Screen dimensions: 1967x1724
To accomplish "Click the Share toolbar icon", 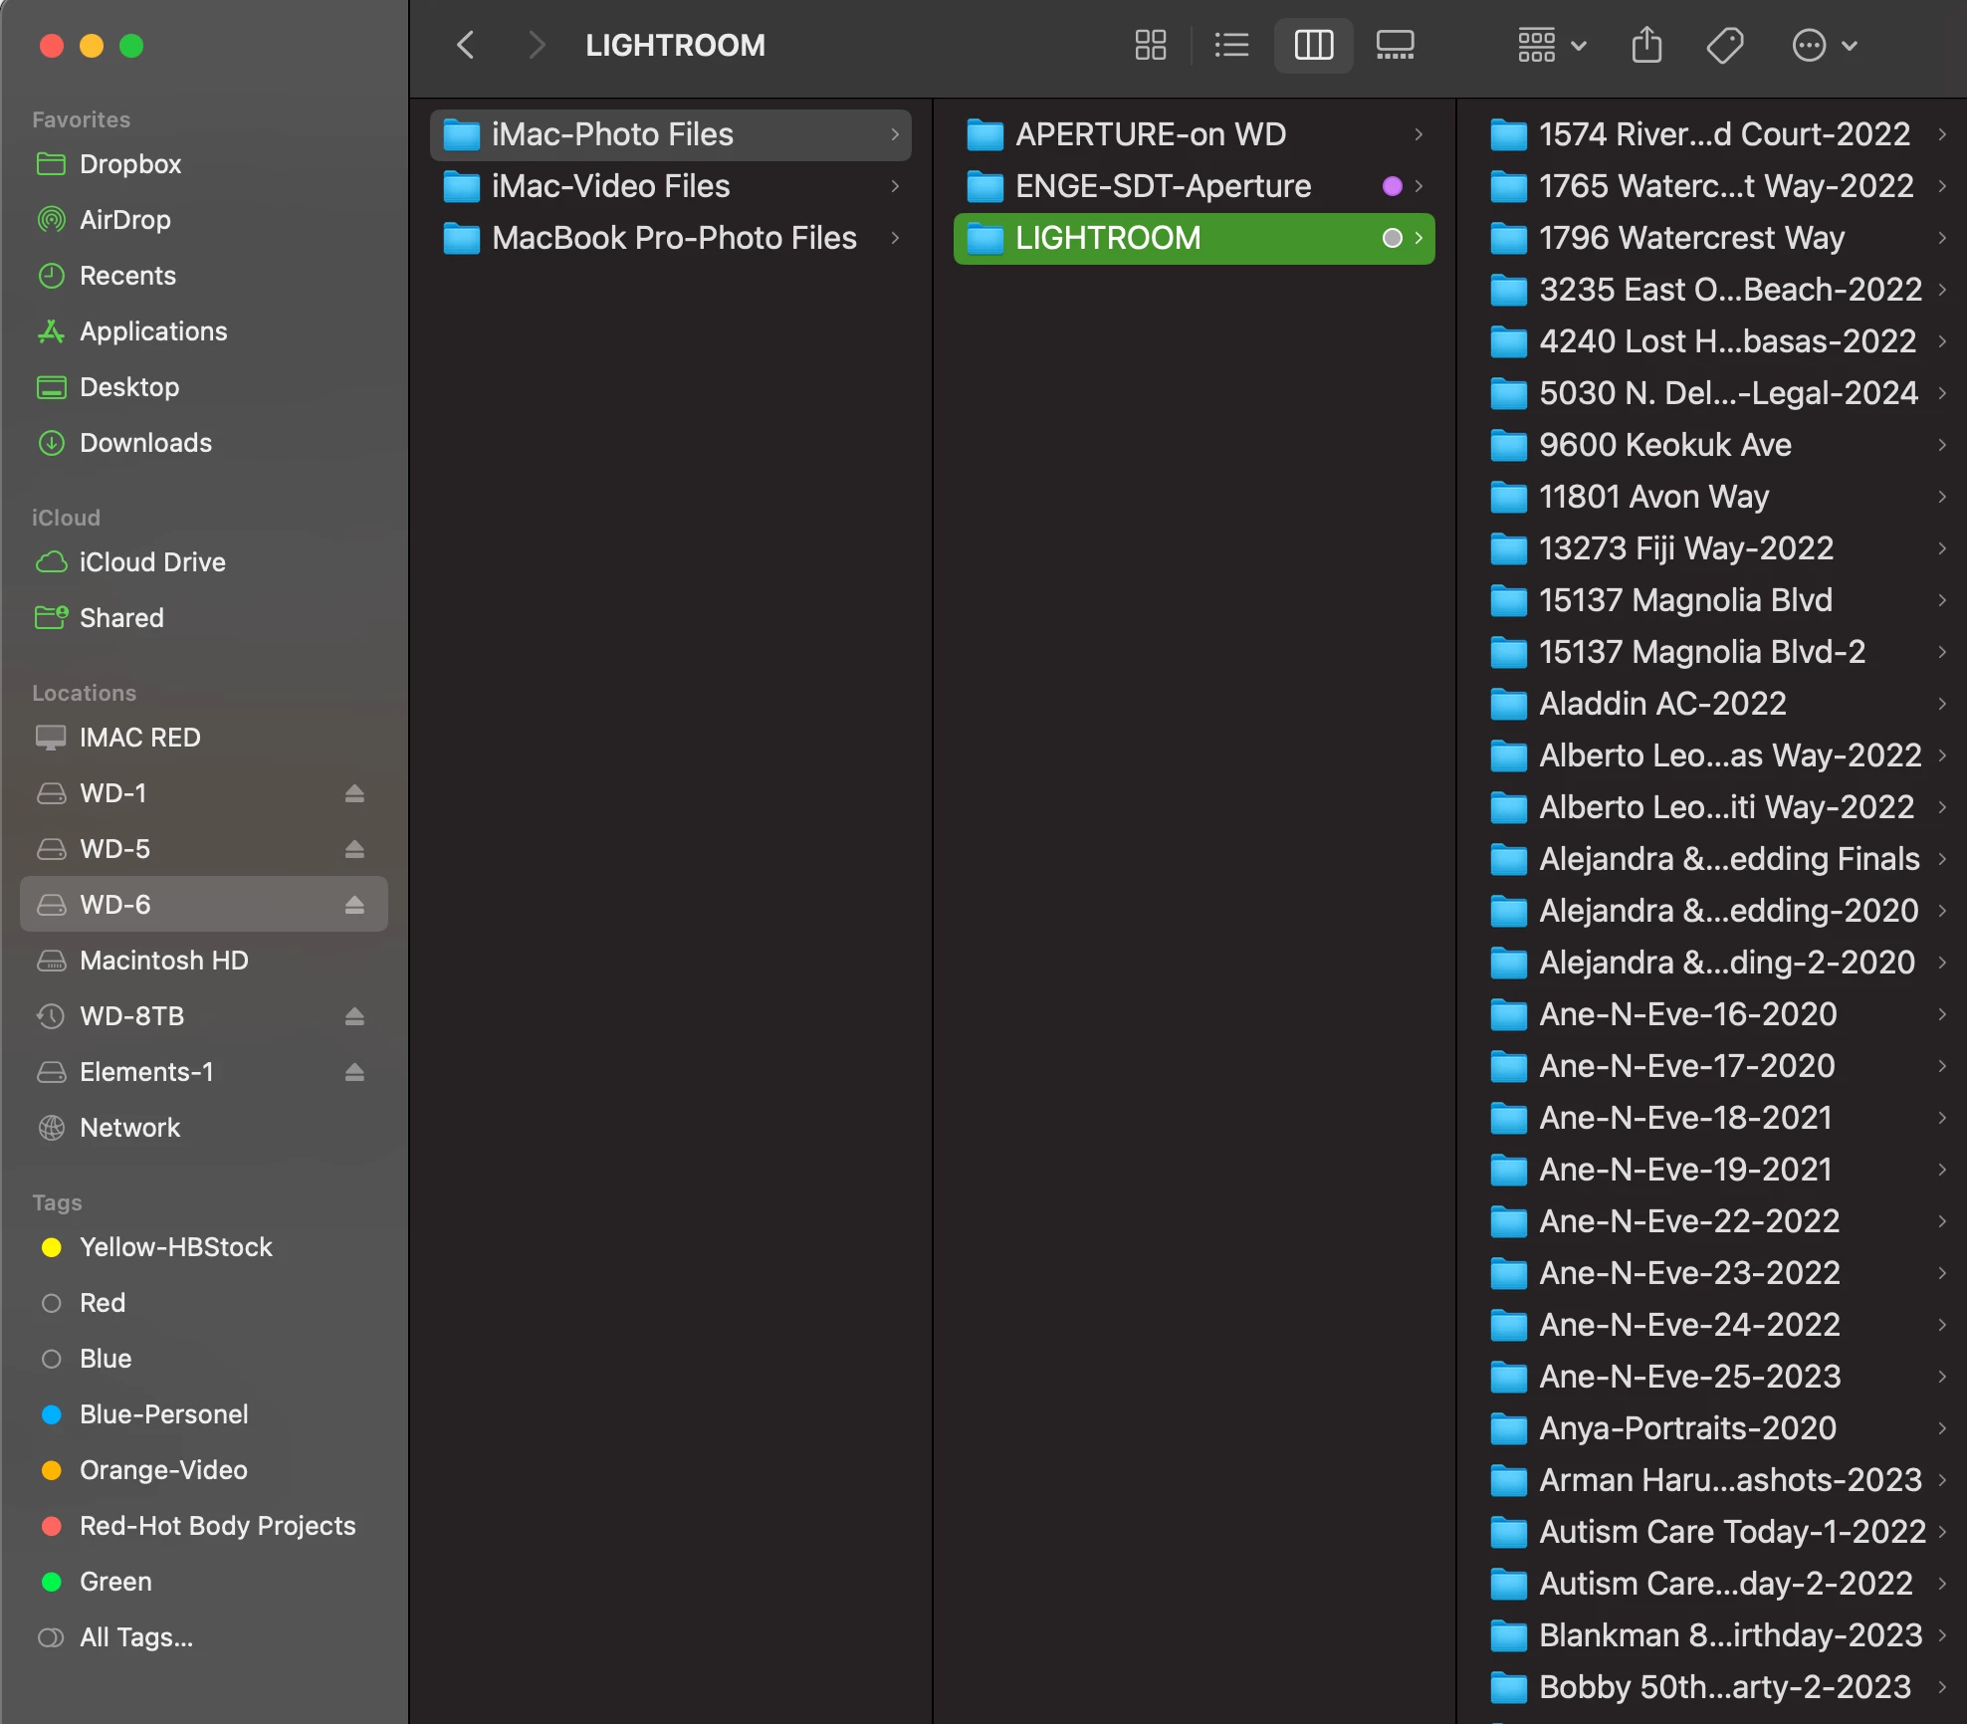I will coord(1646,45).
